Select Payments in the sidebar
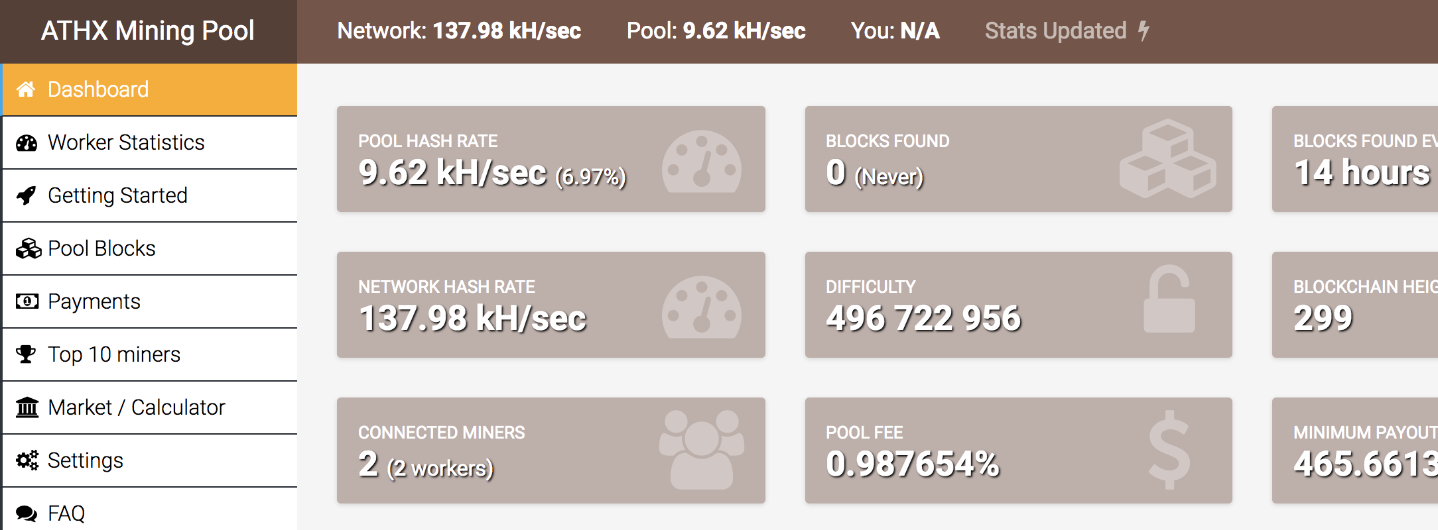Screen dimensions: 1438x530 coord(94,301)
